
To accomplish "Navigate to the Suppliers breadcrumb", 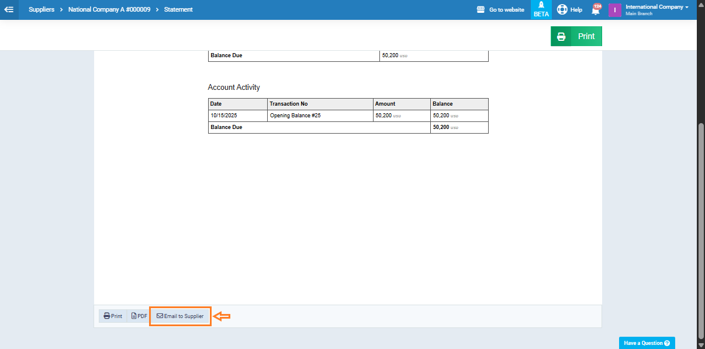I will 42,10.
